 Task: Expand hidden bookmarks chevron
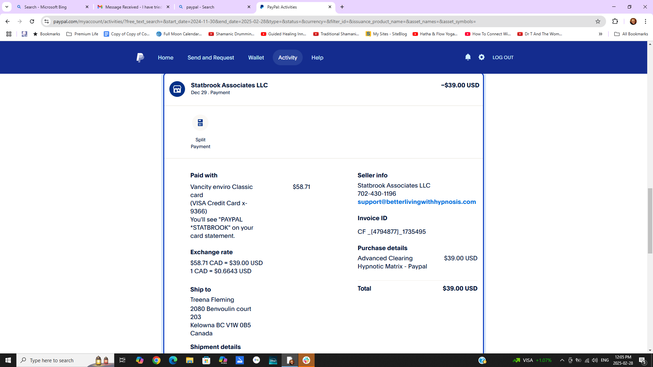600,34
